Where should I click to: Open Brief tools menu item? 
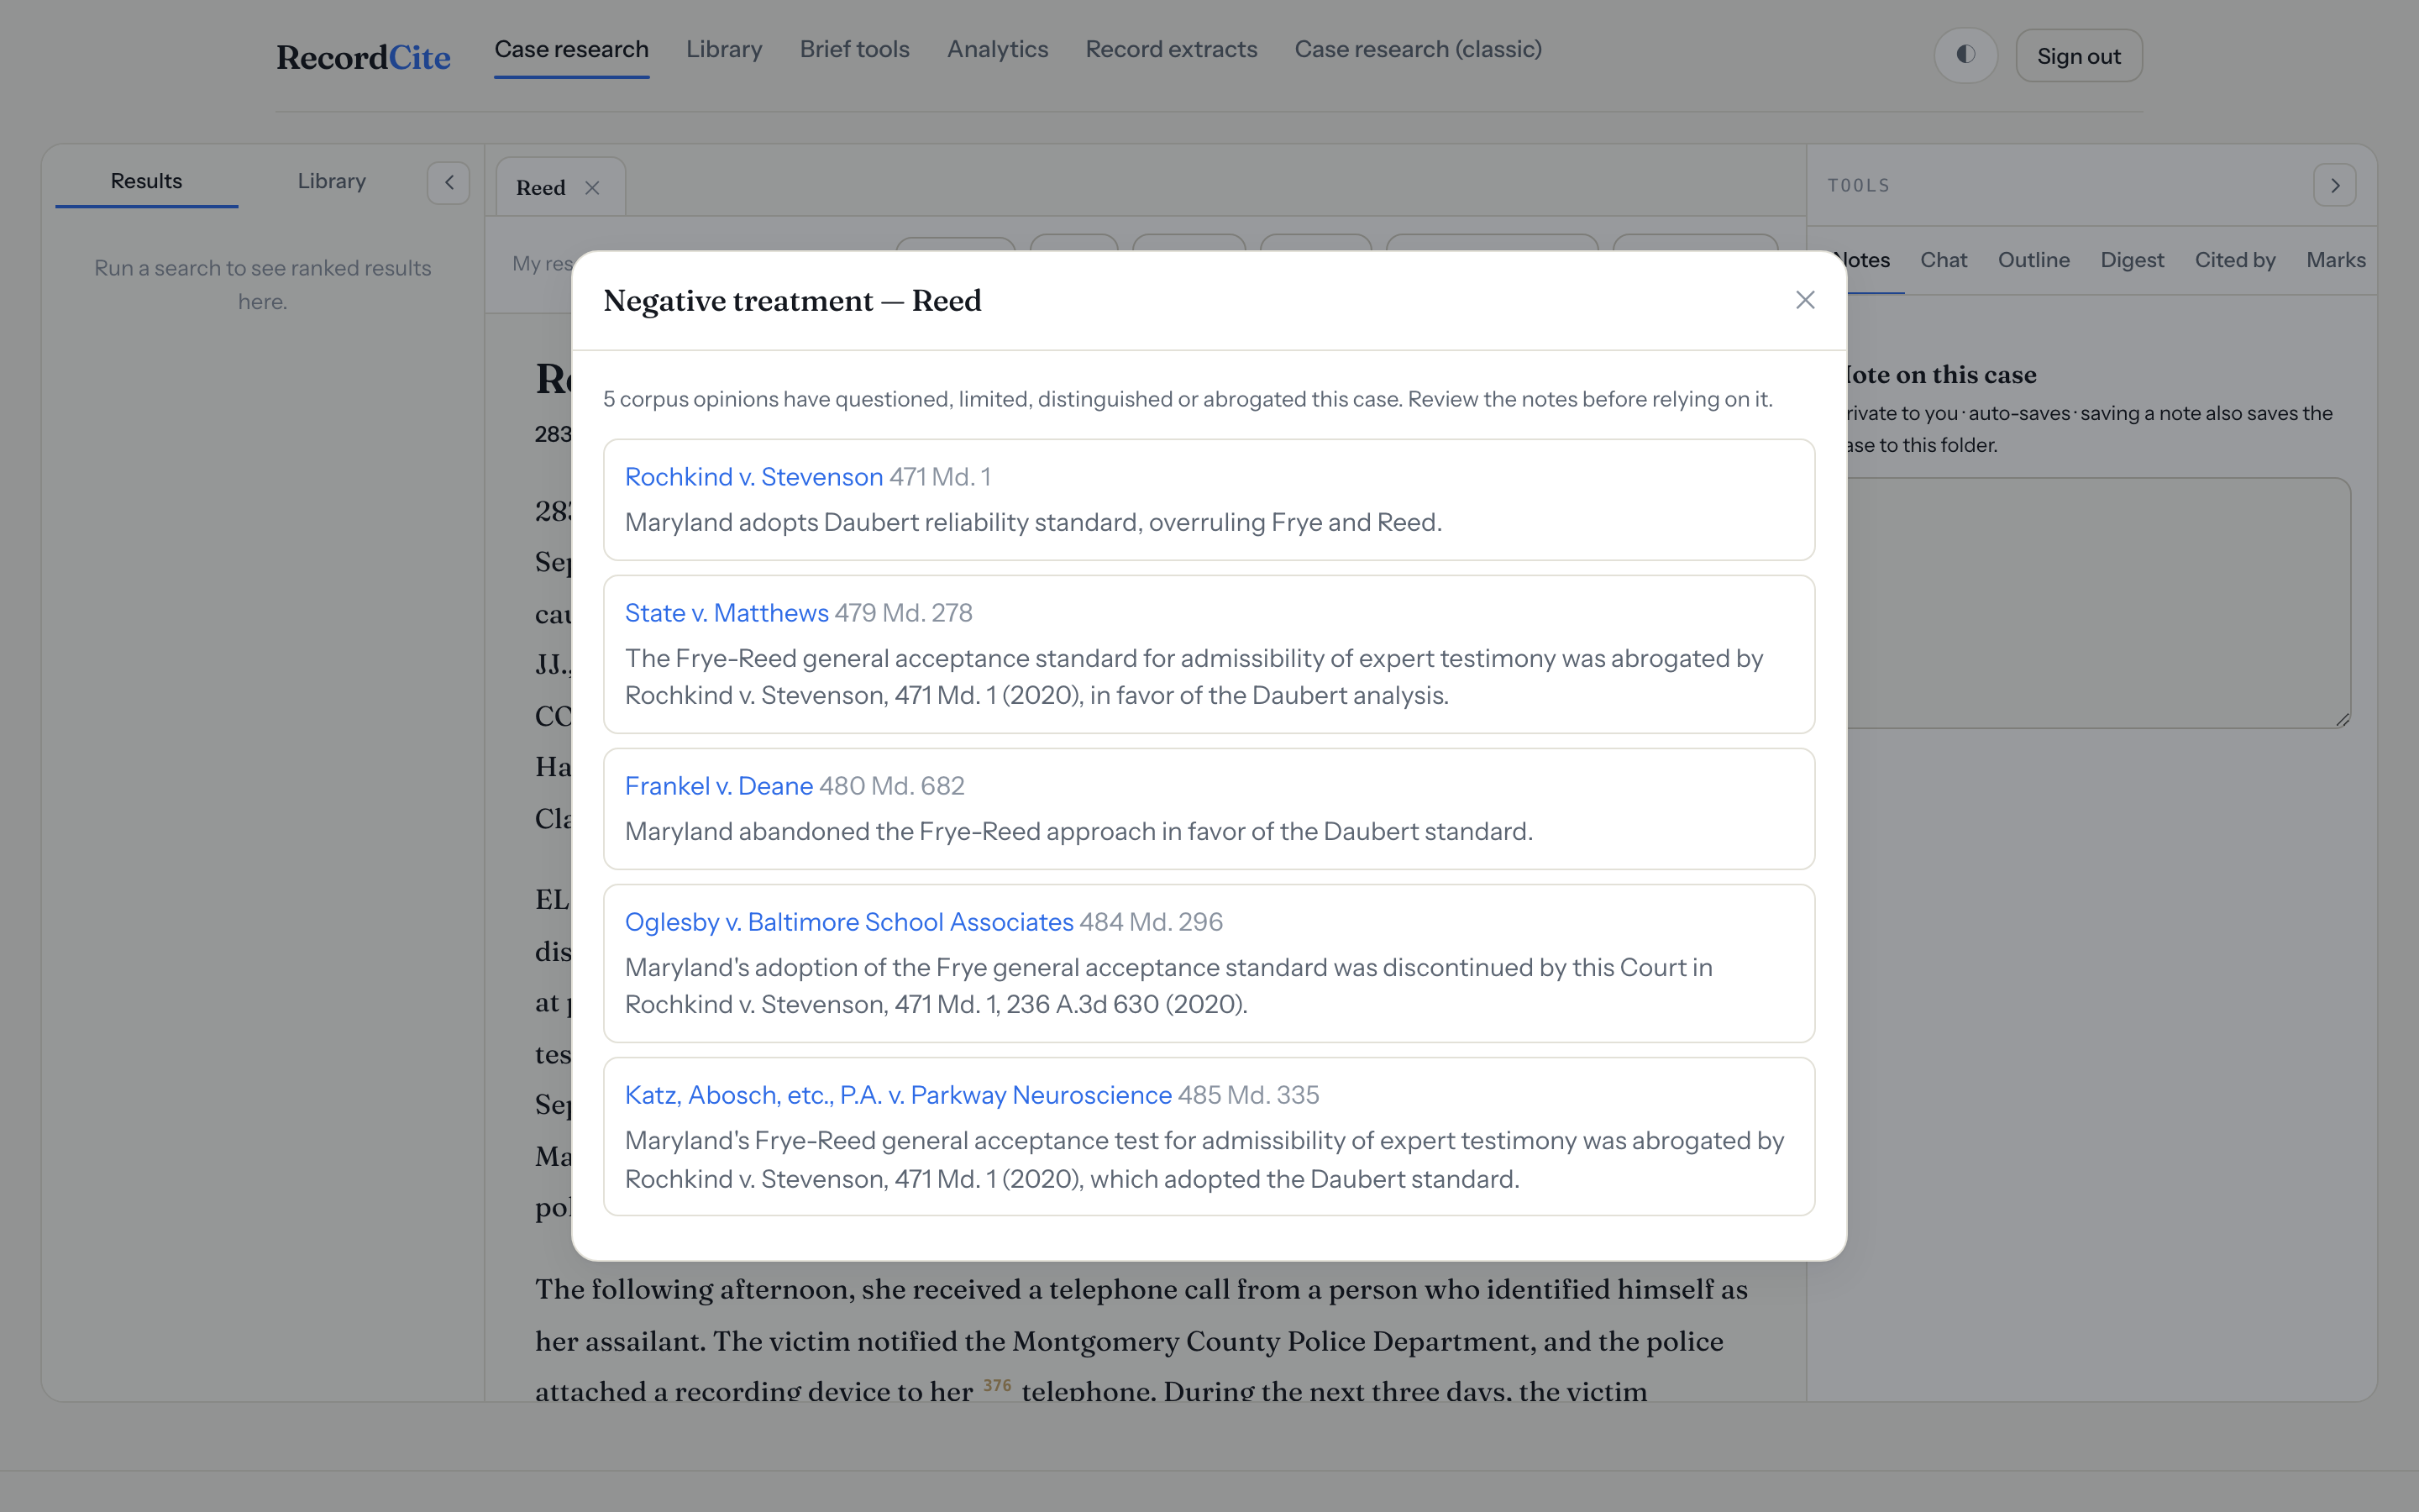click(855, 49)
